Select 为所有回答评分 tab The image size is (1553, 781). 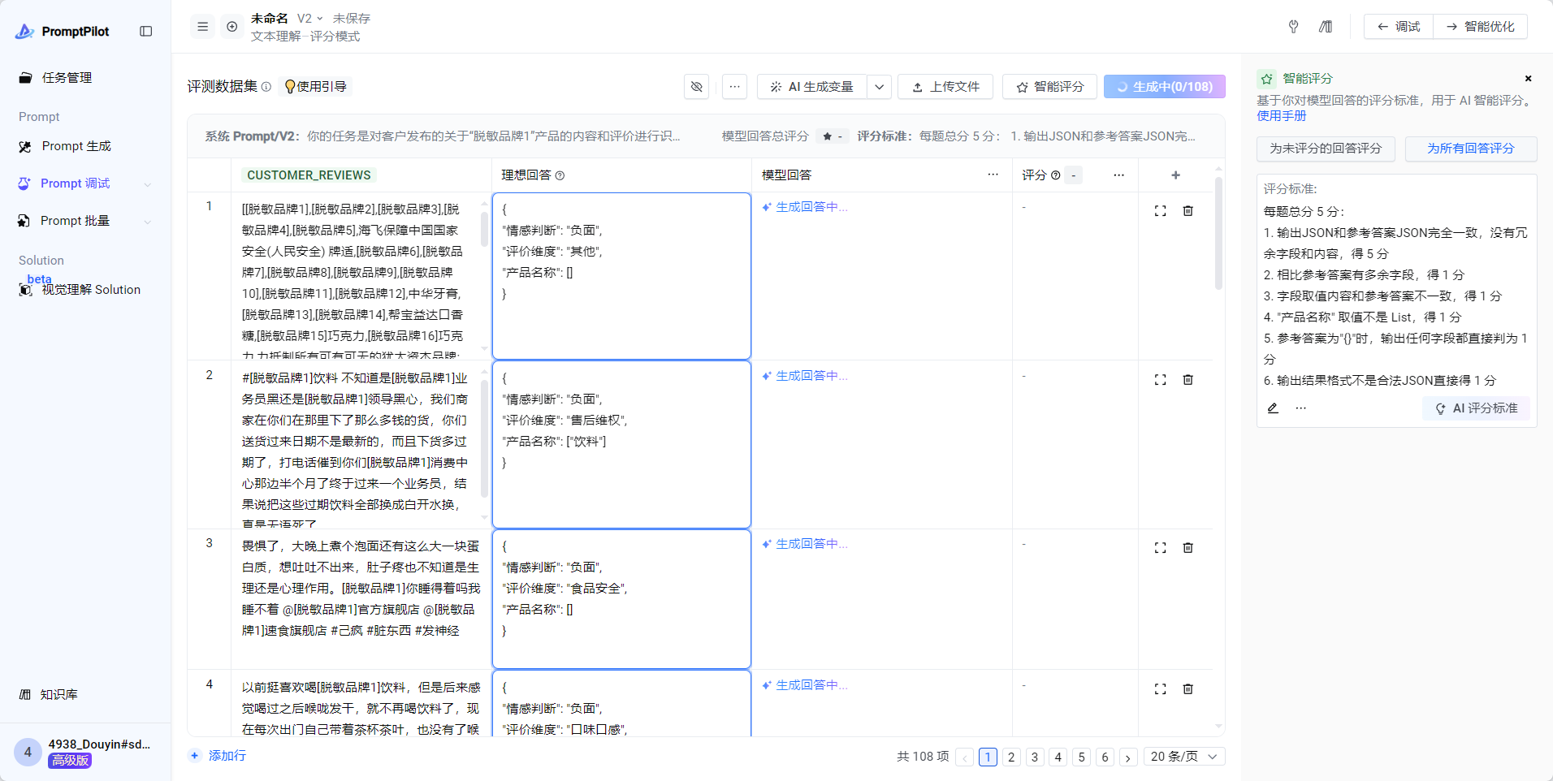pyautogui.click(x=1471, y=149)
